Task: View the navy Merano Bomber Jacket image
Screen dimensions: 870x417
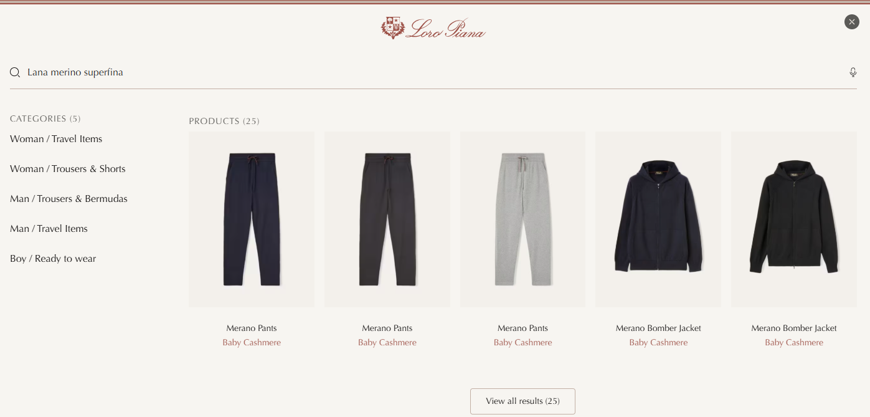Action: pyautogui.click(x=658, y=219)
